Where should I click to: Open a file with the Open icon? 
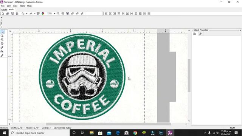pos(8,14)
